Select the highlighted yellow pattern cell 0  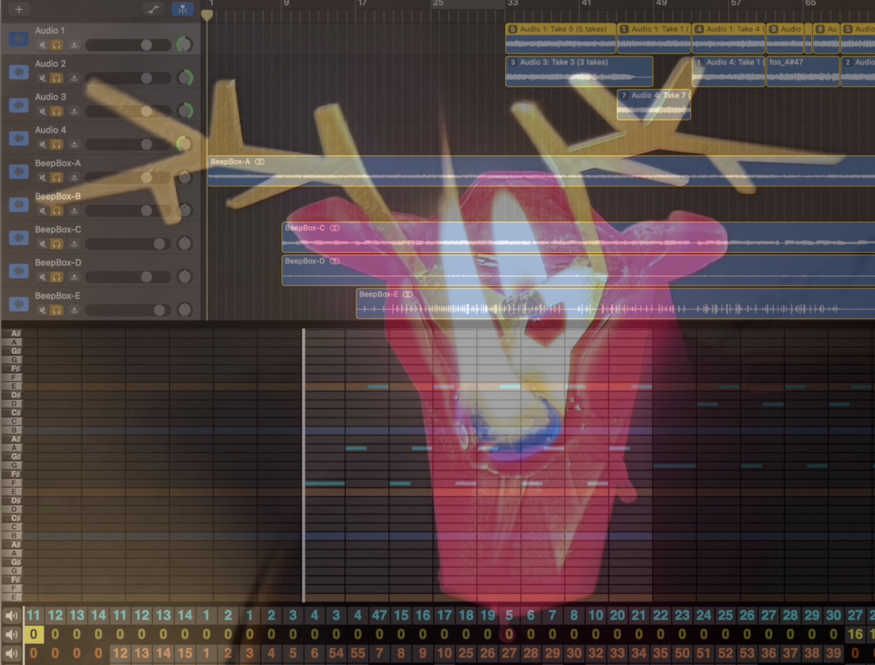(33, 634)
